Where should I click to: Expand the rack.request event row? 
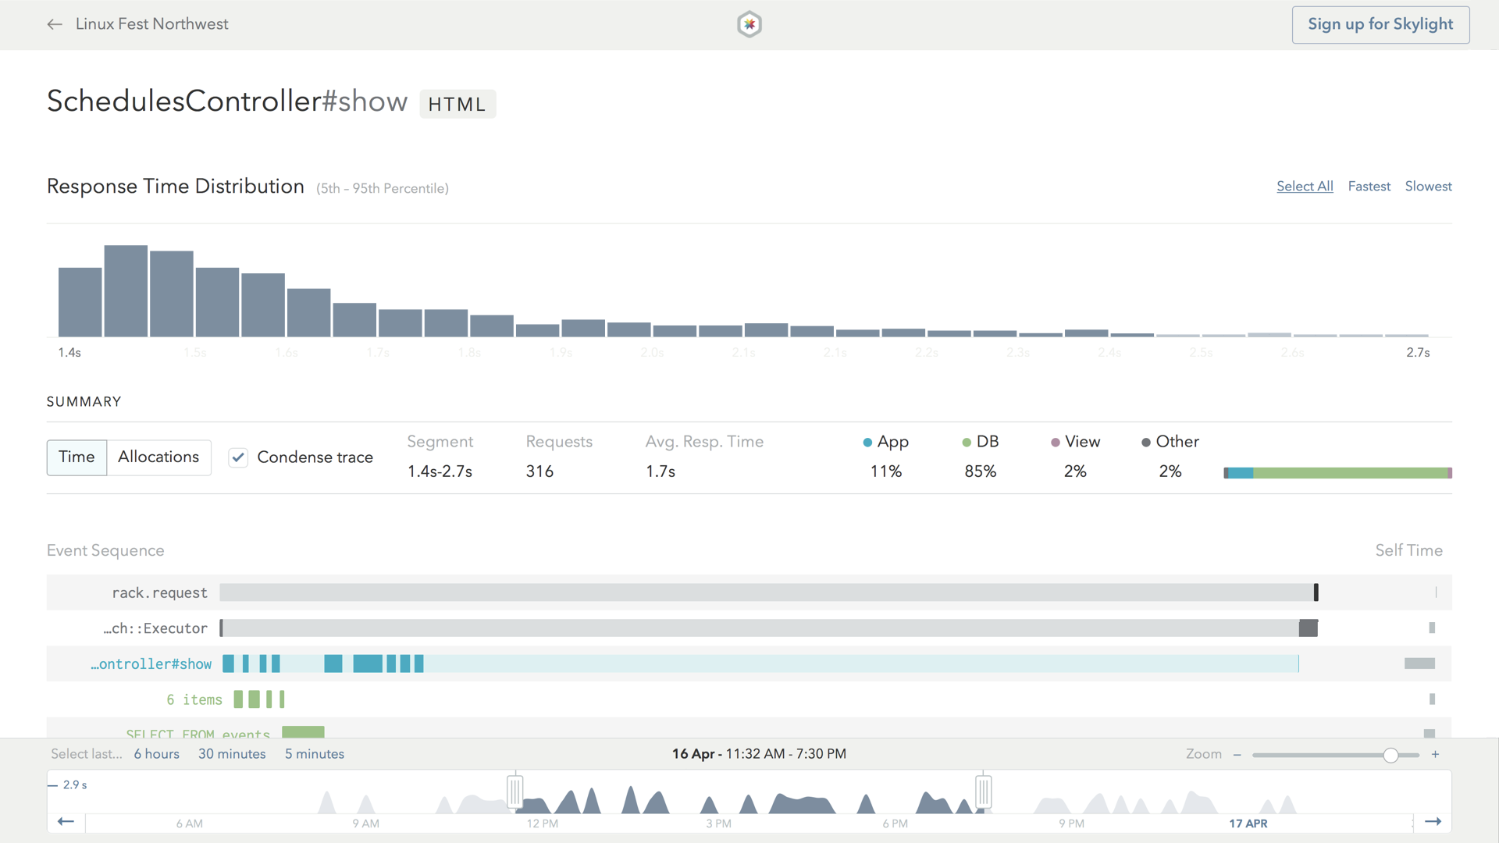(x=158, y=592)
